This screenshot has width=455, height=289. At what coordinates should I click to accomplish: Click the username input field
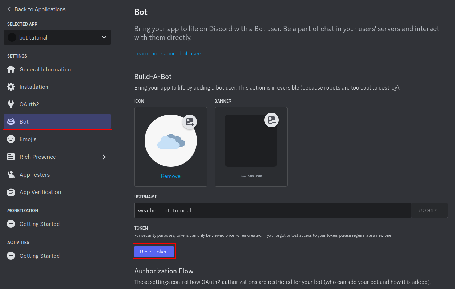(273, 210)
